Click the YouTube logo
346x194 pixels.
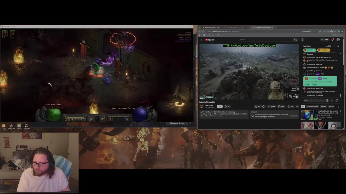pos(210,40)
